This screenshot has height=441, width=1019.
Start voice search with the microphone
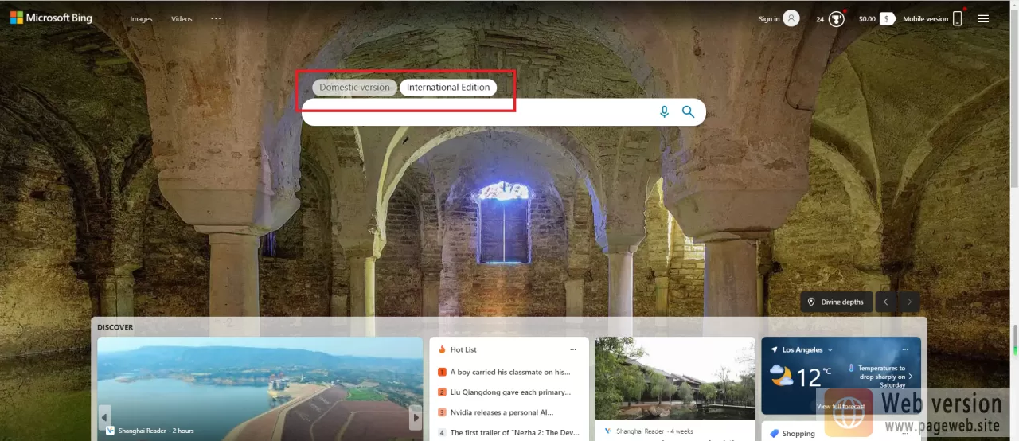tap(664, 112)
